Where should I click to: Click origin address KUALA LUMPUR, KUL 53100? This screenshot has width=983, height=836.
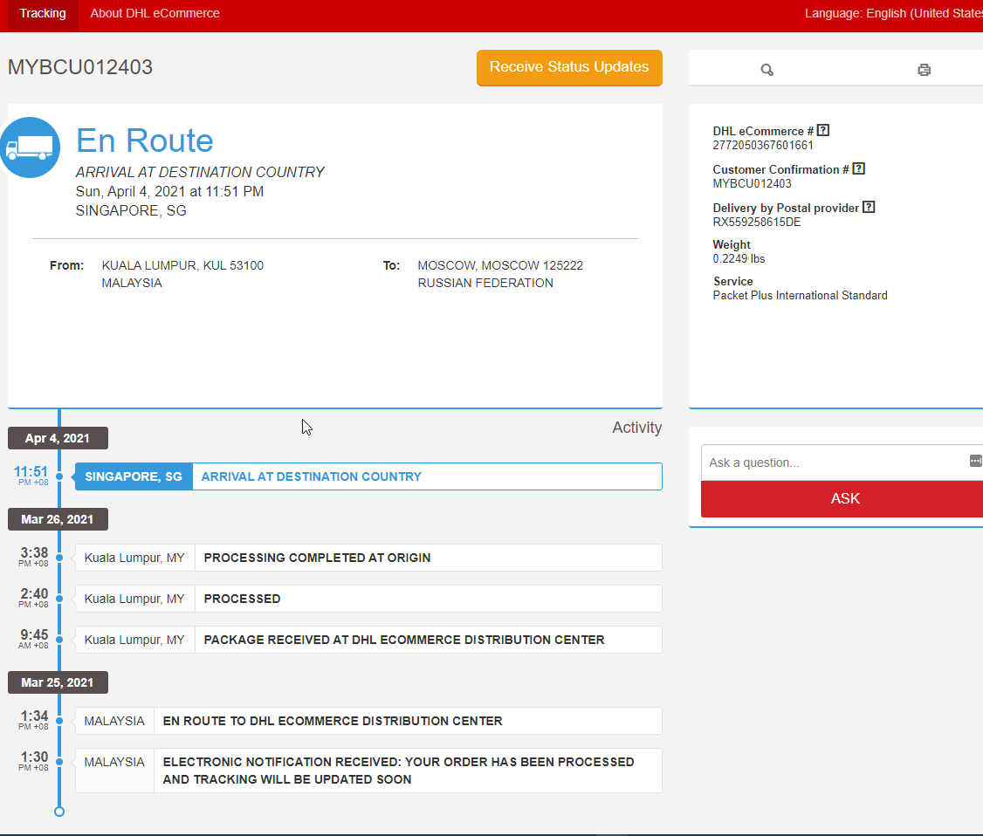pyautogui.click(x=182, y=265)
